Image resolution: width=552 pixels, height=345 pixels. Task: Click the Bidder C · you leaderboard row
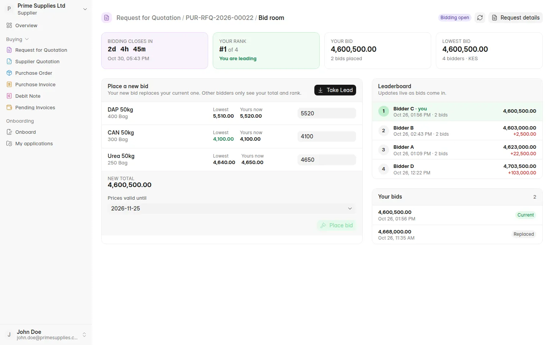point(457,112)
